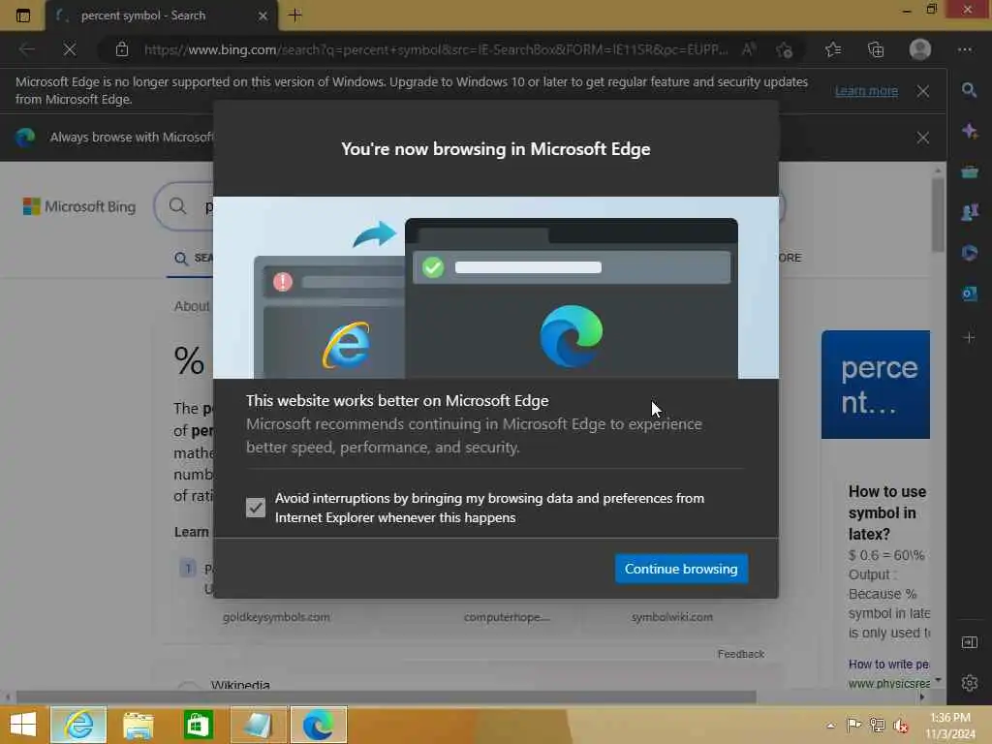The height and width of the screenshot is (744, 992).
Task: Click Microsoft Edge taskbar icon
Action: 318,725
